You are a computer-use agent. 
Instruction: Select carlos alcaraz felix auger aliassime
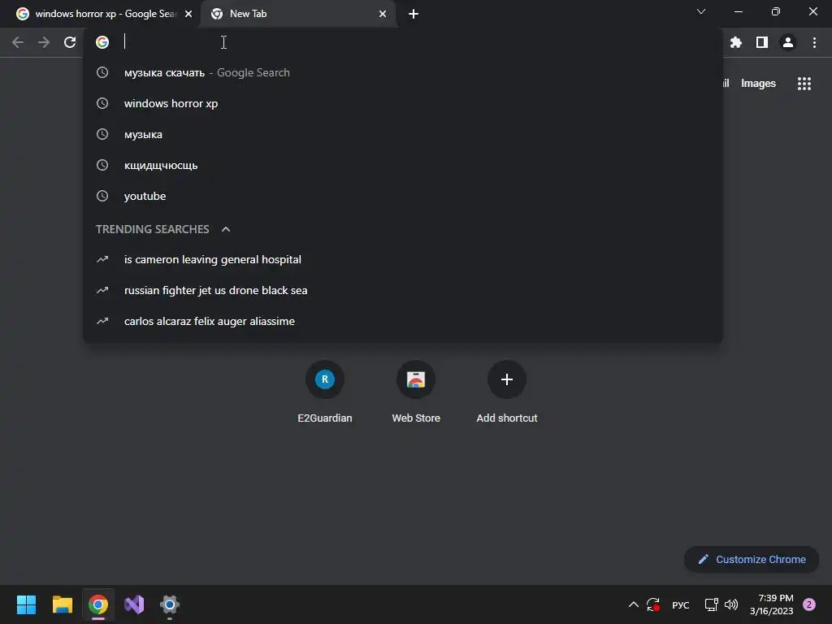coord(403,321)
